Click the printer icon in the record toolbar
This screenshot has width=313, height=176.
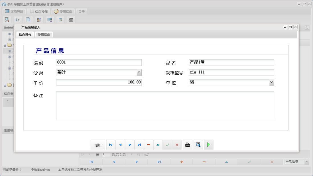click(x=187, y=145)
